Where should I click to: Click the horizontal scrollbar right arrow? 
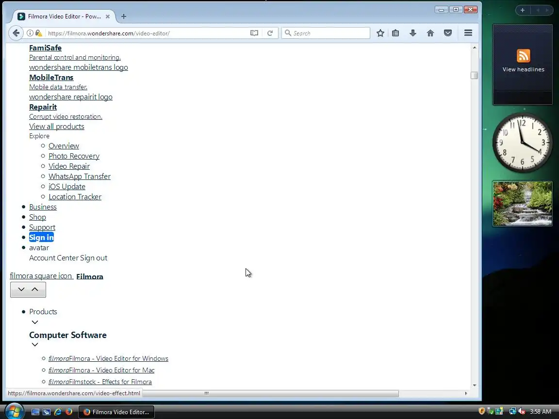[466, 393]
